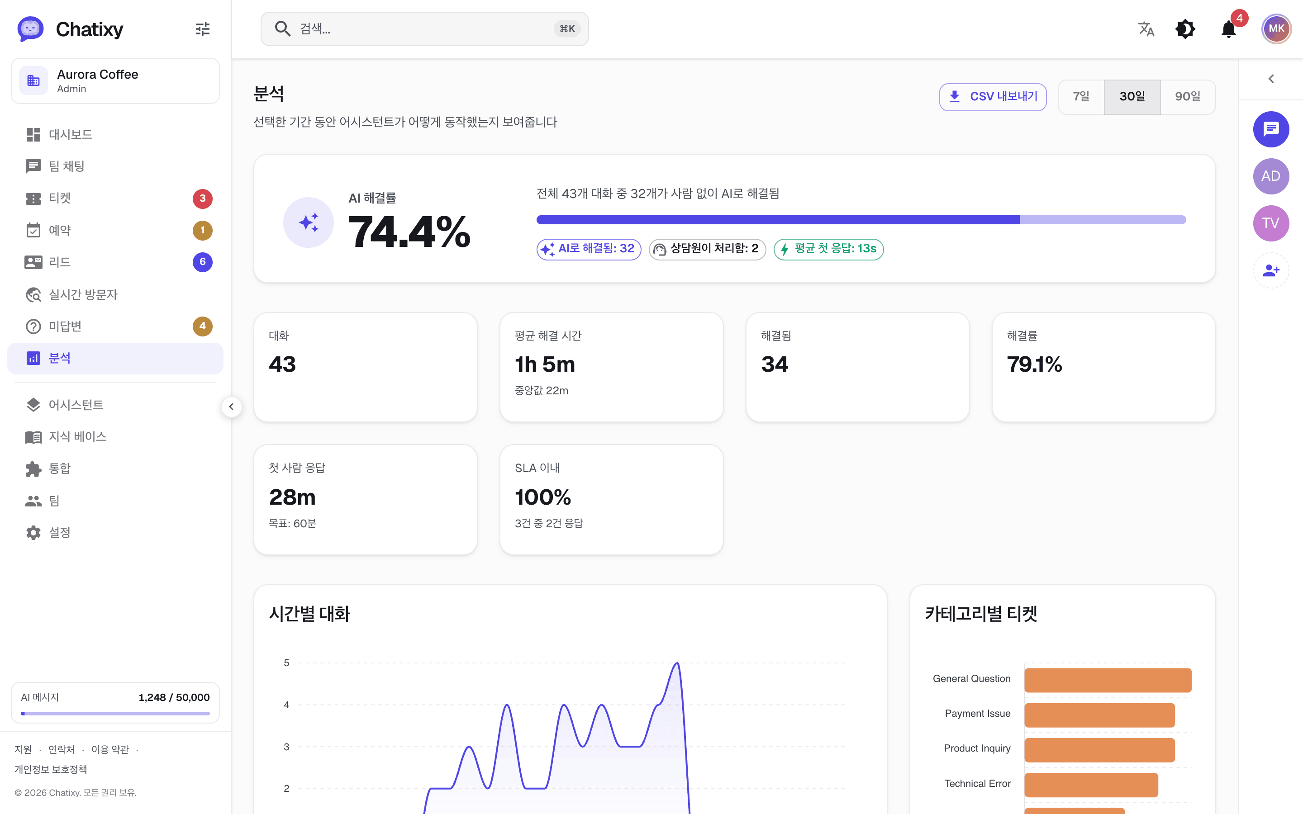Open 통합 in sidebar
Viewport: 1303px width, 814px height.
point(115,469)
